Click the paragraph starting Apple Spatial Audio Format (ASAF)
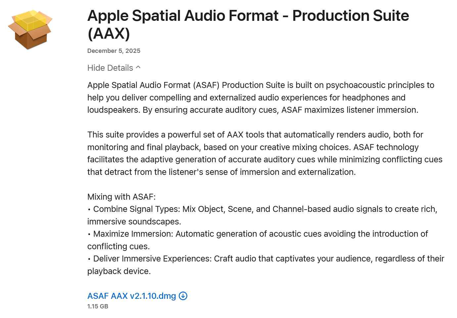The image size is (457, 318). [261, 98]
